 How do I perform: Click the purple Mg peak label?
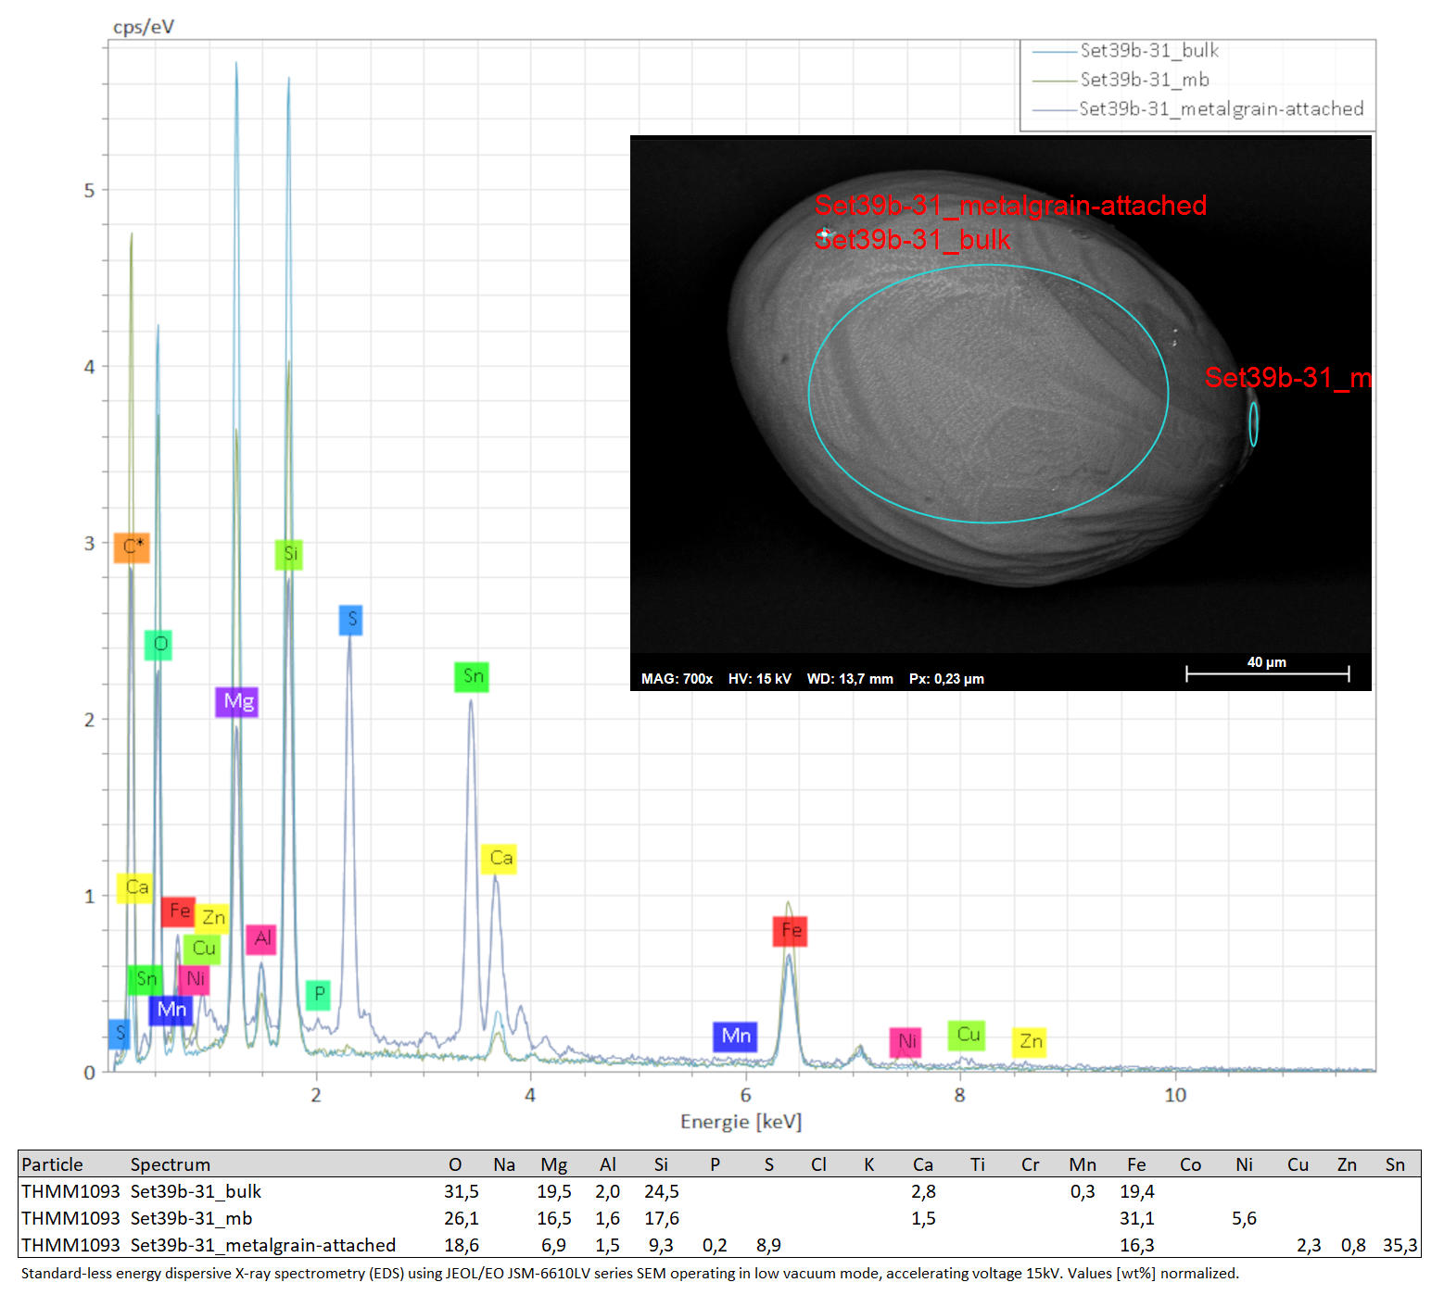236,701
